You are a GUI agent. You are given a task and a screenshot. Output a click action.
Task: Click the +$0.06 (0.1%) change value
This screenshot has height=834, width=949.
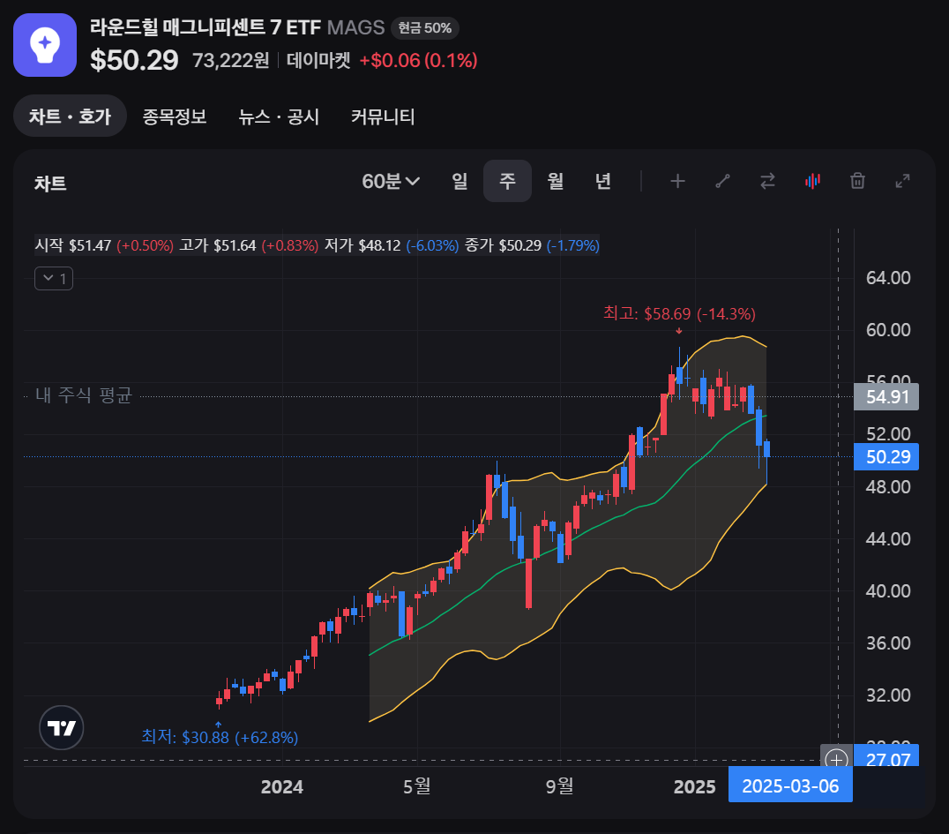(x=418, y=61)
